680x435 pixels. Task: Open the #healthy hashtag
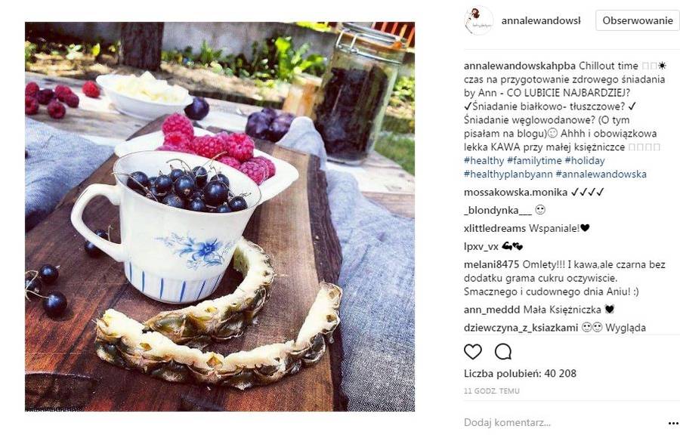(x=484, y=161)
